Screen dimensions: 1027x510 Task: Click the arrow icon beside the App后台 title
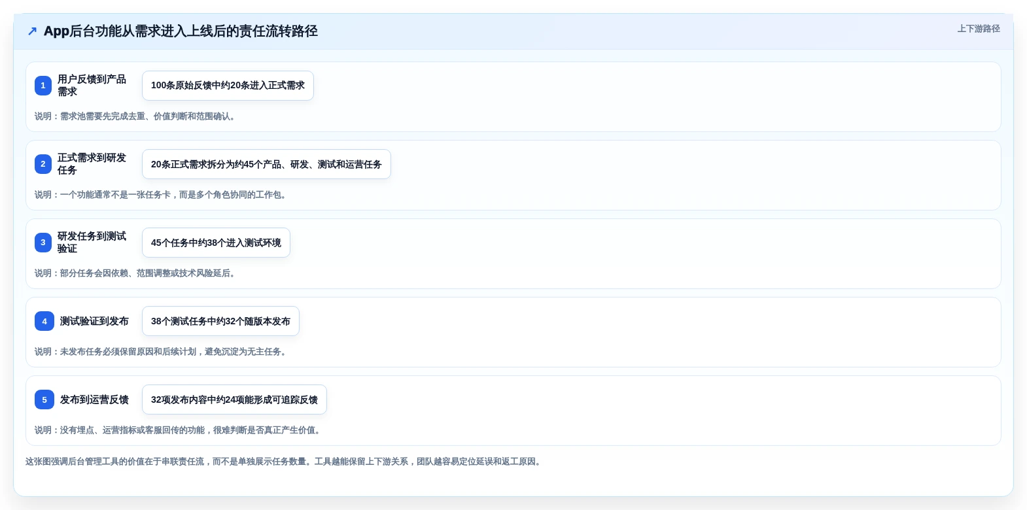[x=32, y=31]
